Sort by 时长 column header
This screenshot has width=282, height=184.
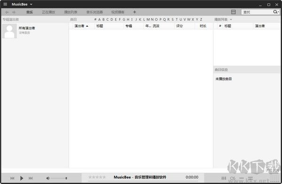click(x=203, y=26)
